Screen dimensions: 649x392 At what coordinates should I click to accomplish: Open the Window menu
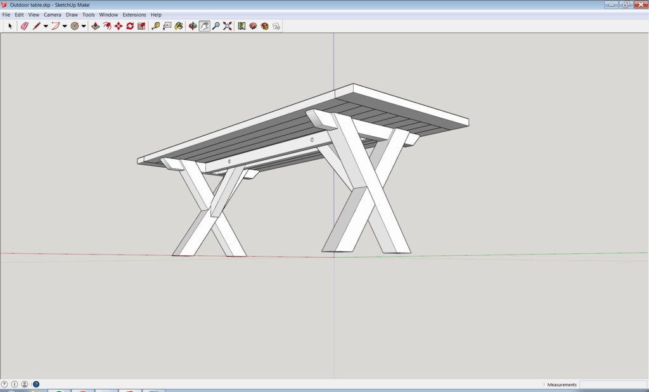point(108,15)
